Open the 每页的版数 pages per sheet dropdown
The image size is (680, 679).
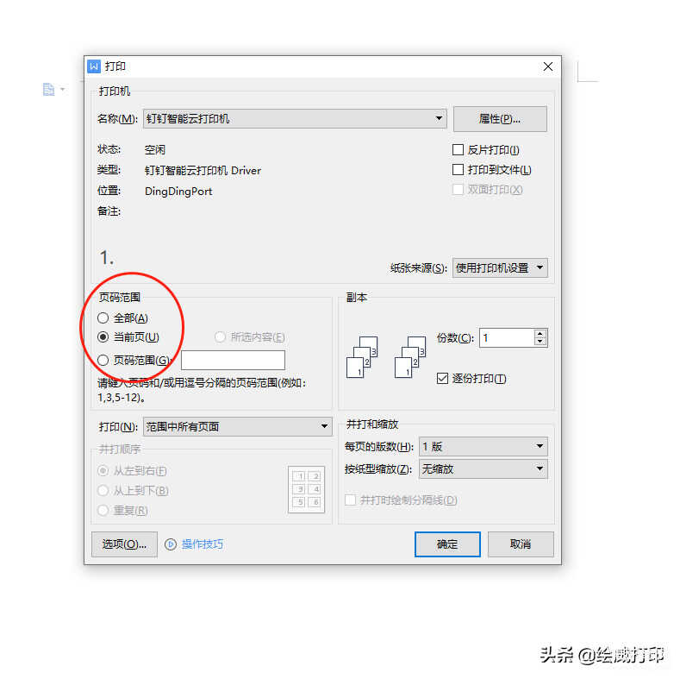coord(483,446)
